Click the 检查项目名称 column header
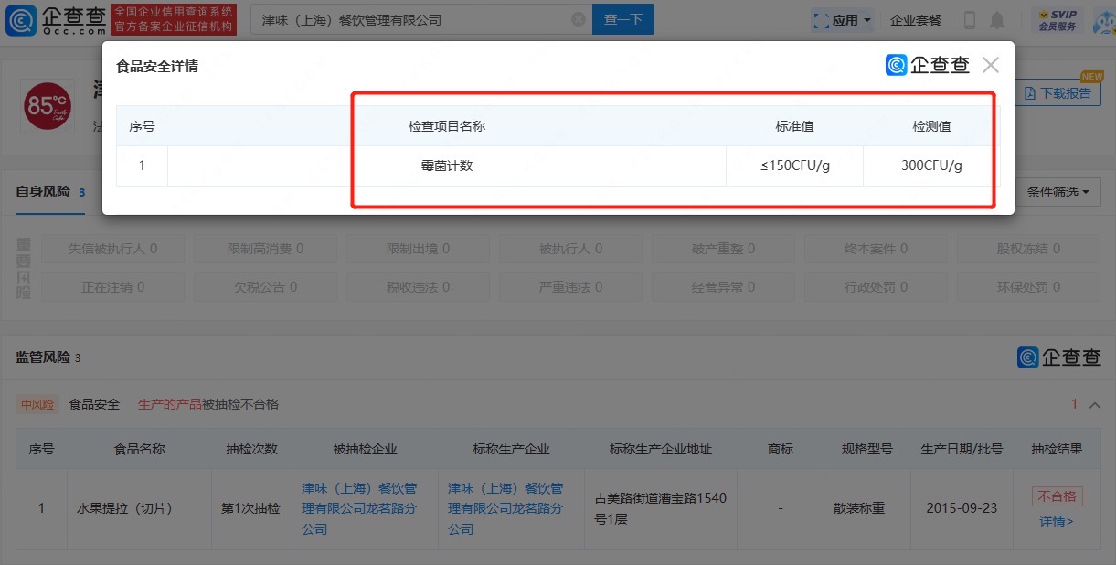 (x=447, y=126)
